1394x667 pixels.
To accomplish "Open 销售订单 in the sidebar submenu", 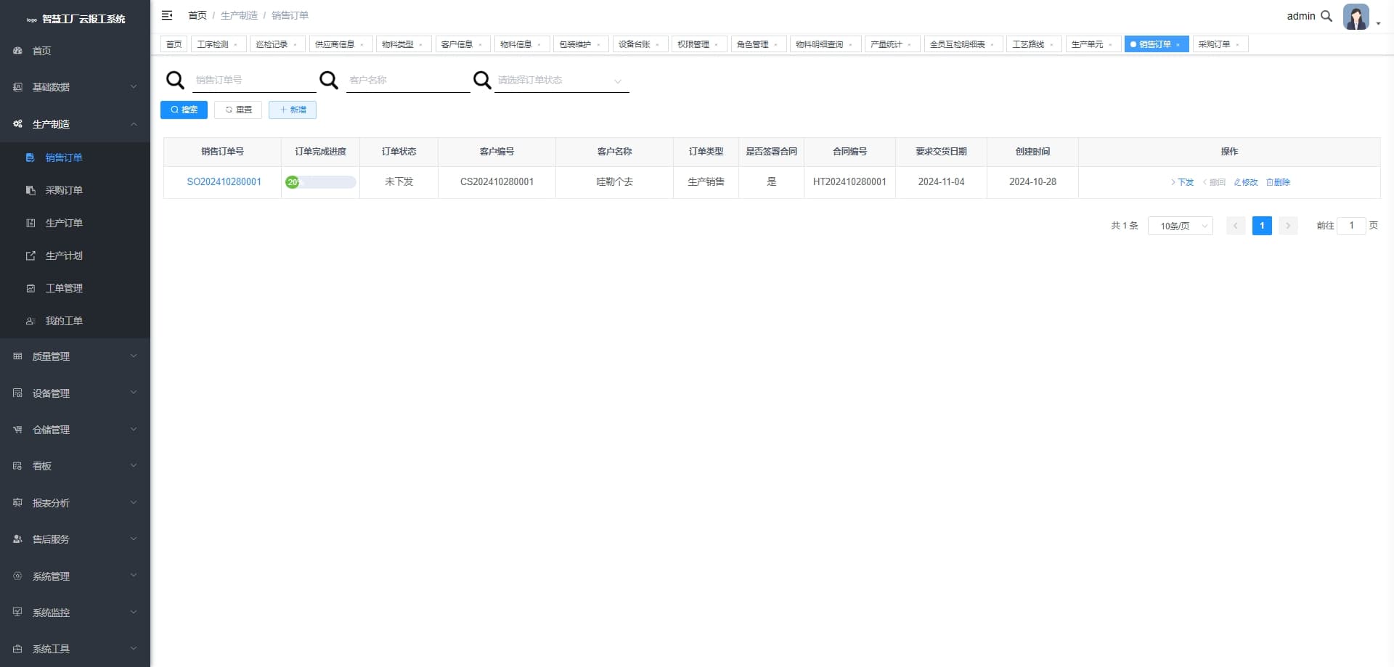I will (x=76, y=157).
